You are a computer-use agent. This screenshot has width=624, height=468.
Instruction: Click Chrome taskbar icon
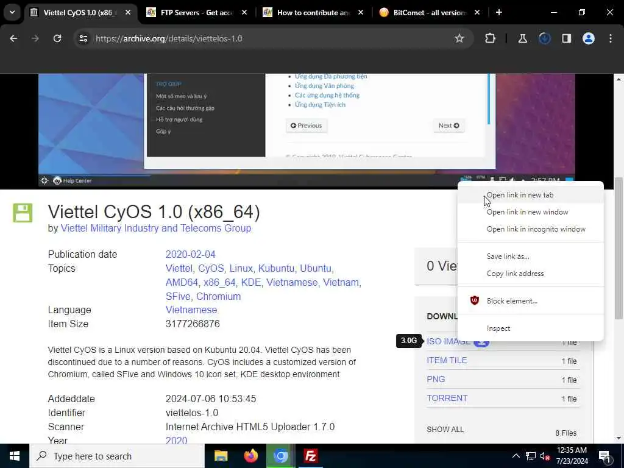tap(280, 456)
